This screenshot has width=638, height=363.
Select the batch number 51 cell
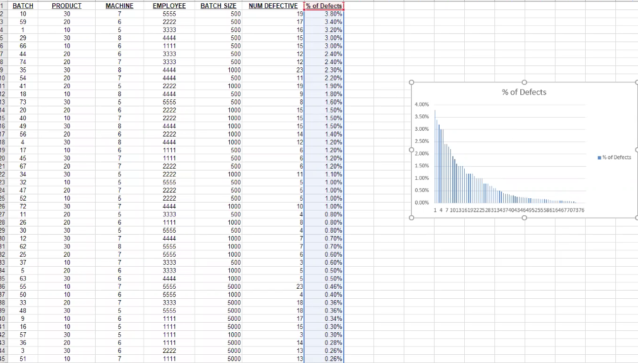click(x=23, y=359)
